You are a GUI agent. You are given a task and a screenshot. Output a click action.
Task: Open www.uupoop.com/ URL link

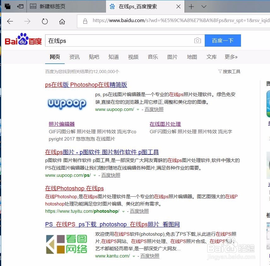(114, 109)
